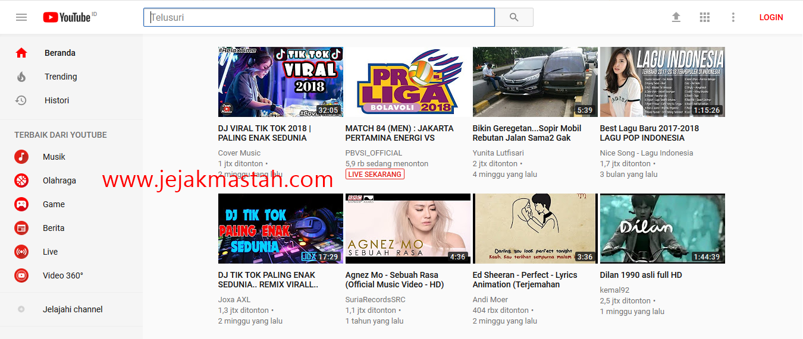Open the Musik category
Viewport: 803px width, 339px height.
pyautogui.click(x=54, y=157)
